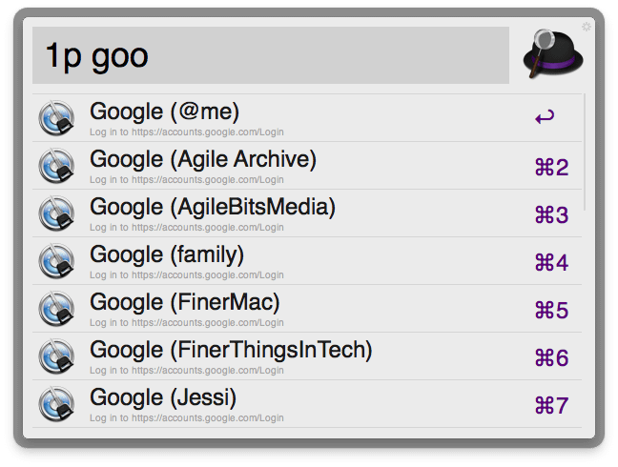Image resolution: width=618 pixels, height=467 pixels.
Task: Click the results list scrollbar
Action: click(584, 152)
